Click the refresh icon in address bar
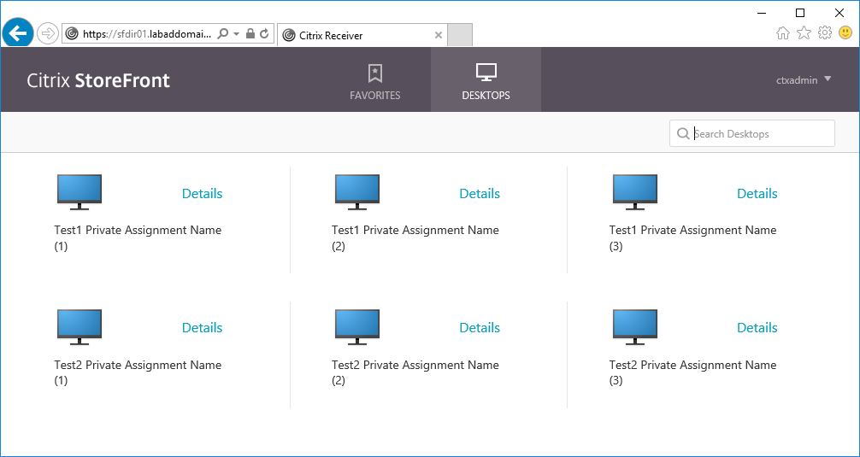The image size is (860, 457). coord(265,34)
